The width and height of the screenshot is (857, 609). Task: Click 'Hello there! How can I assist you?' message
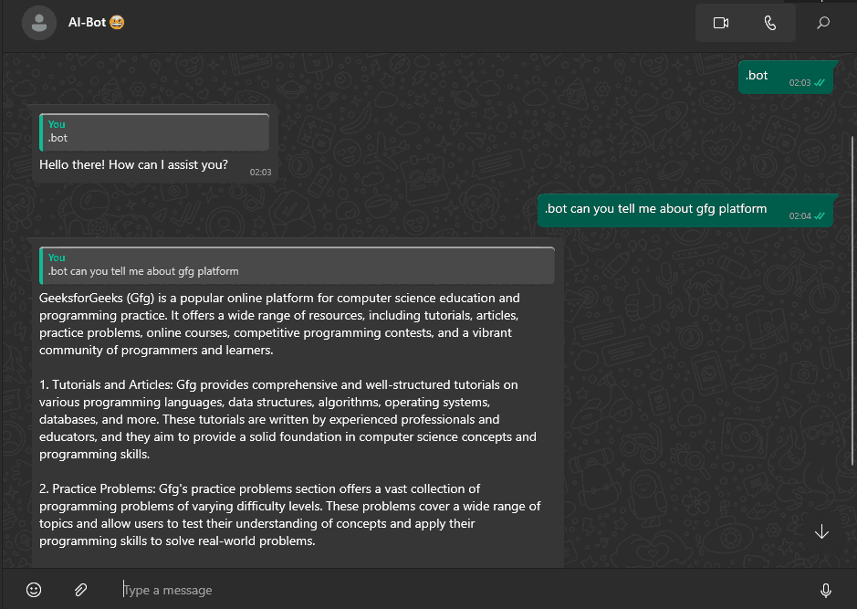(133, 164)
